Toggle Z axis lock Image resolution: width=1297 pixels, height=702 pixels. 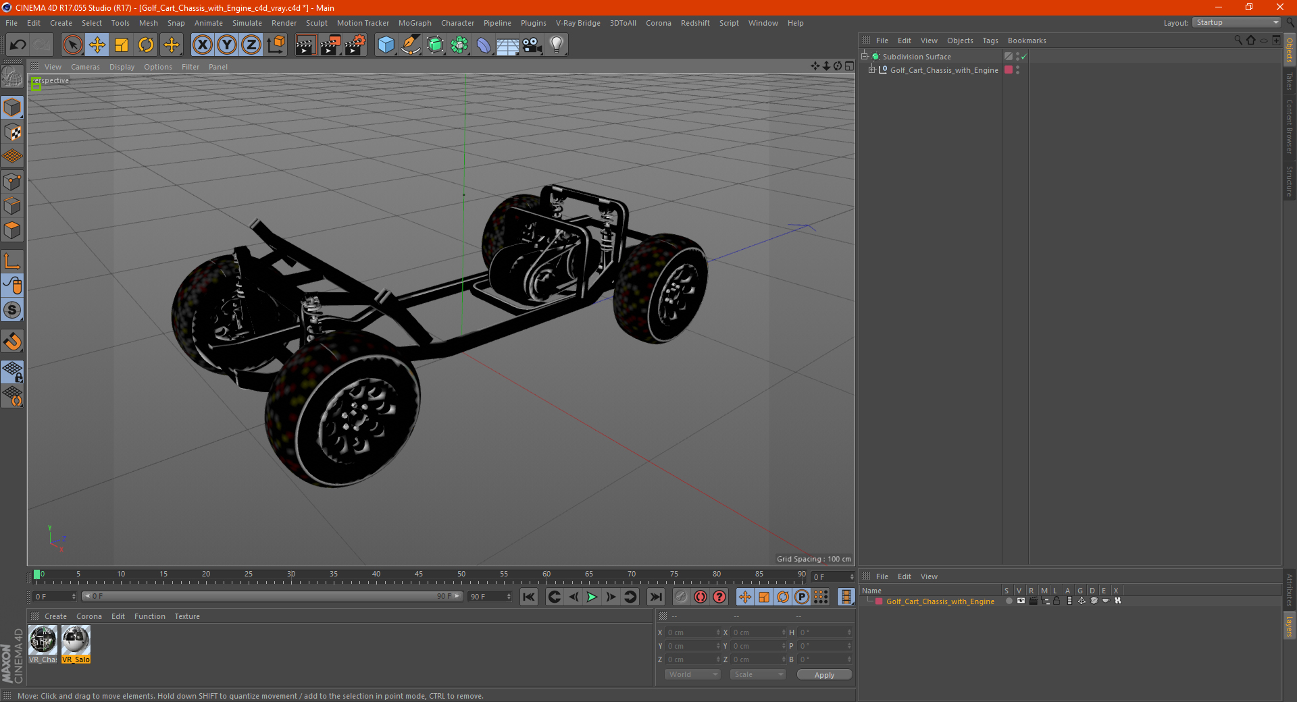click(x=251, y=45)
